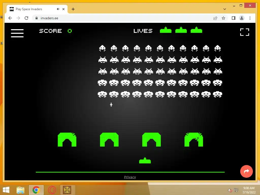
Task: Launch File Explorer from taskbar
Action: pos(21,190)
